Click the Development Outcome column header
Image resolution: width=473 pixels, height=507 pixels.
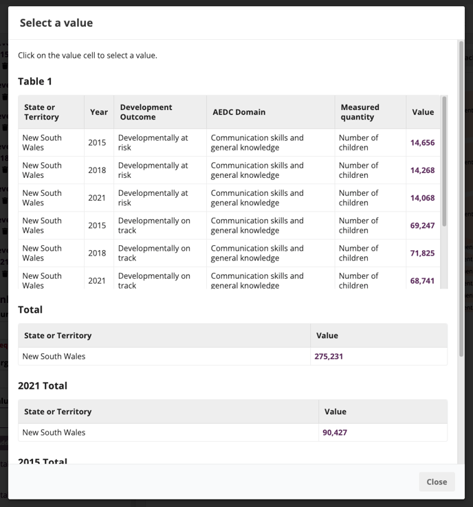(x=160, y=112)
